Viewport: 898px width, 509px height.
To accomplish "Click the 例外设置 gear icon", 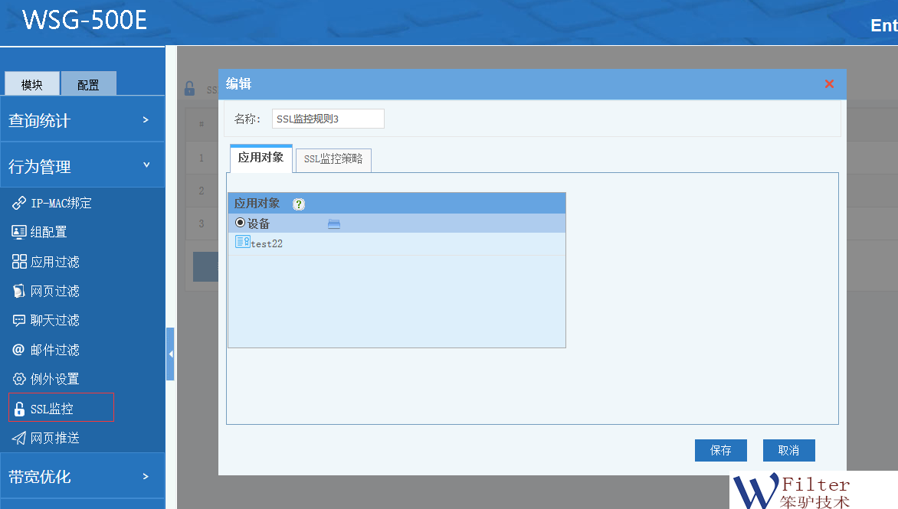I will (19, 379).
